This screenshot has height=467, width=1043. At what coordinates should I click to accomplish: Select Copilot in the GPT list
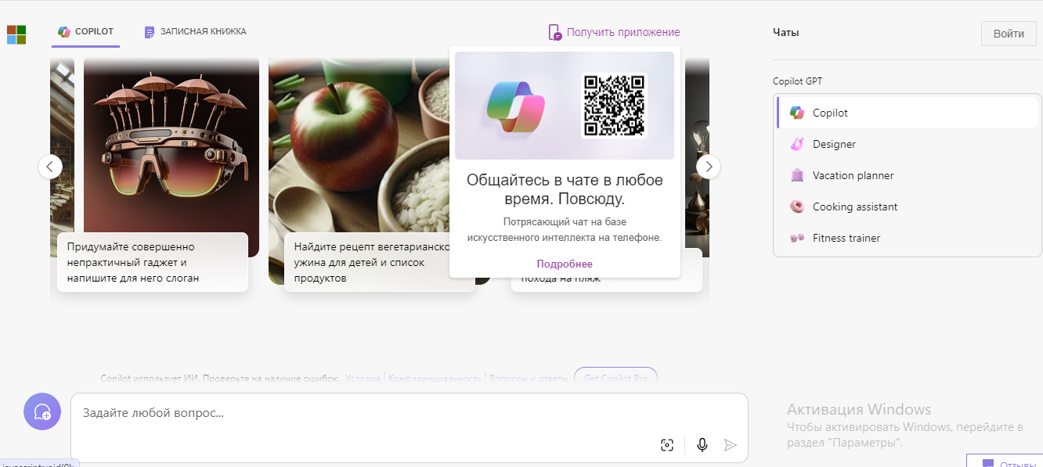click(x=908, y=113)
